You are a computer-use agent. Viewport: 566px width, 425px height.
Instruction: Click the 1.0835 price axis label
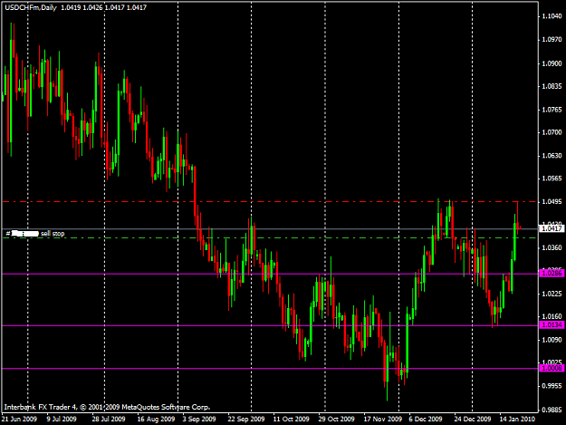552,86
